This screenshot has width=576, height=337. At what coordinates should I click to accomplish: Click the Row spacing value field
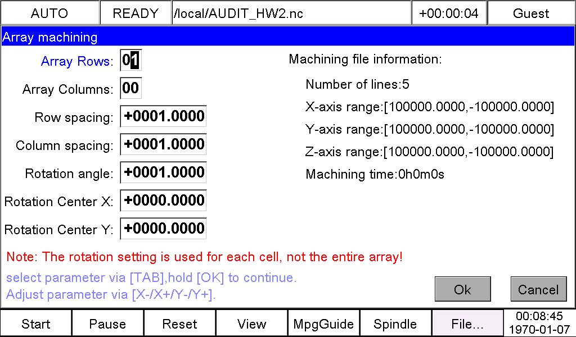[164, 116]
